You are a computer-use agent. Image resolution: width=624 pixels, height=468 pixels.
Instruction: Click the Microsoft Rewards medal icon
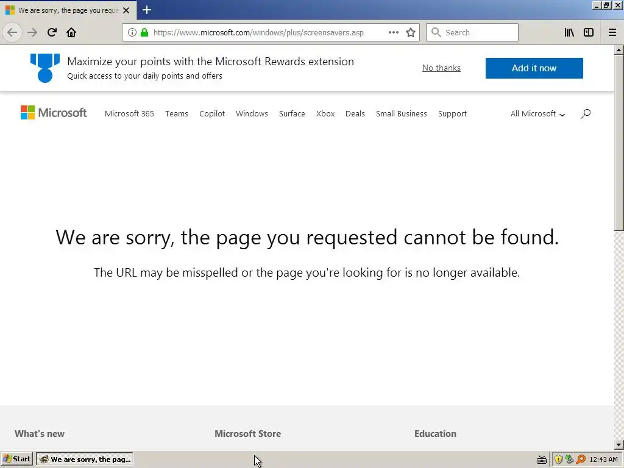(45, 68)
